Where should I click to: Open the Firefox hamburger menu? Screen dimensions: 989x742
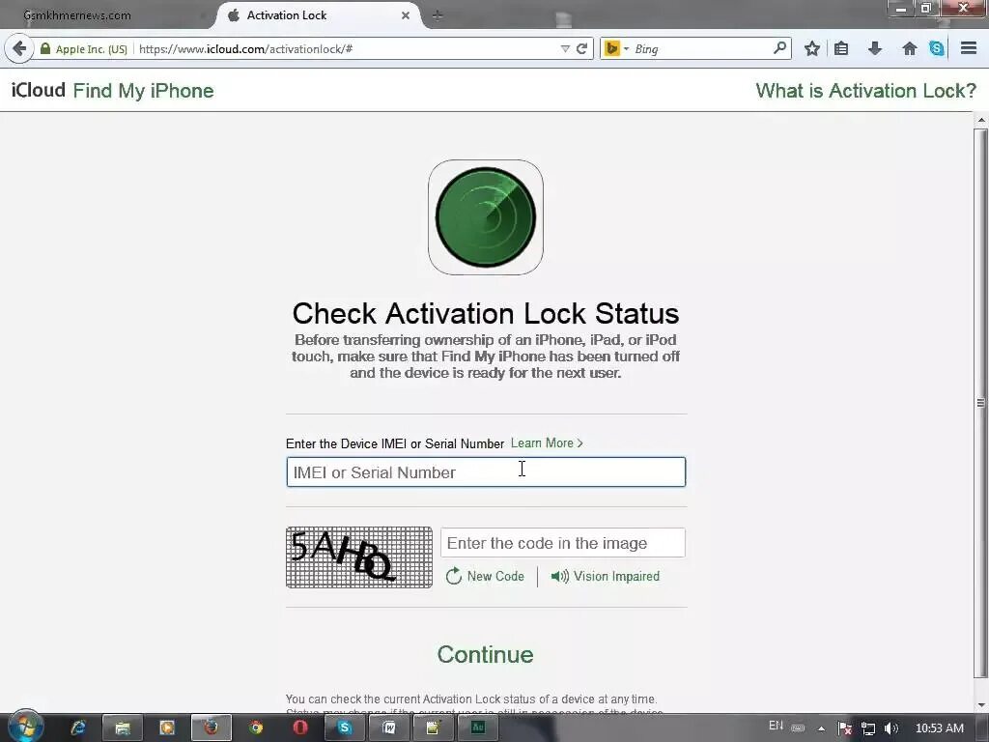tap(969, 48)
